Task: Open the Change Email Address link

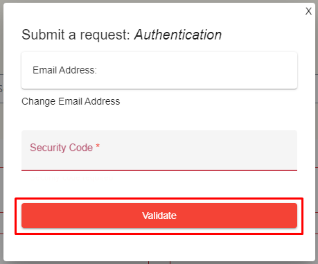Action: [71, 101]
